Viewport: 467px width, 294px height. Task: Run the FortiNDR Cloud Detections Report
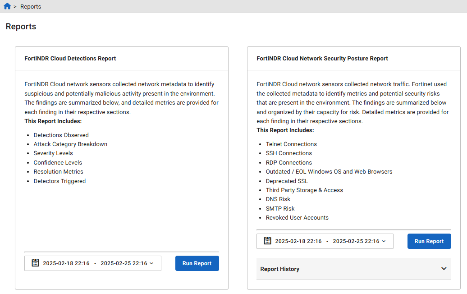(197, 263)
